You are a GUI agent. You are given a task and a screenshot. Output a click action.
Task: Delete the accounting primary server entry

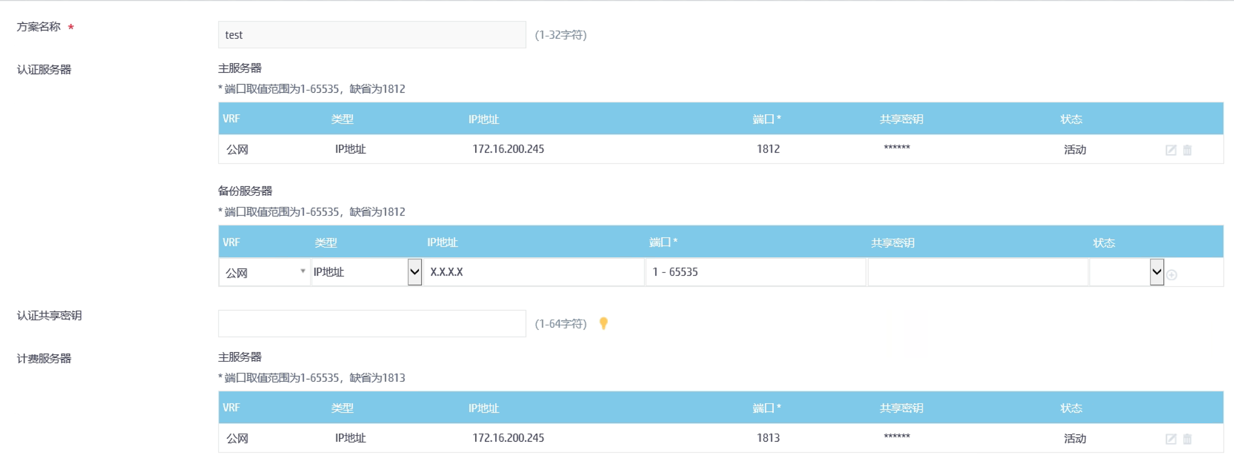tap(1187, 439)
